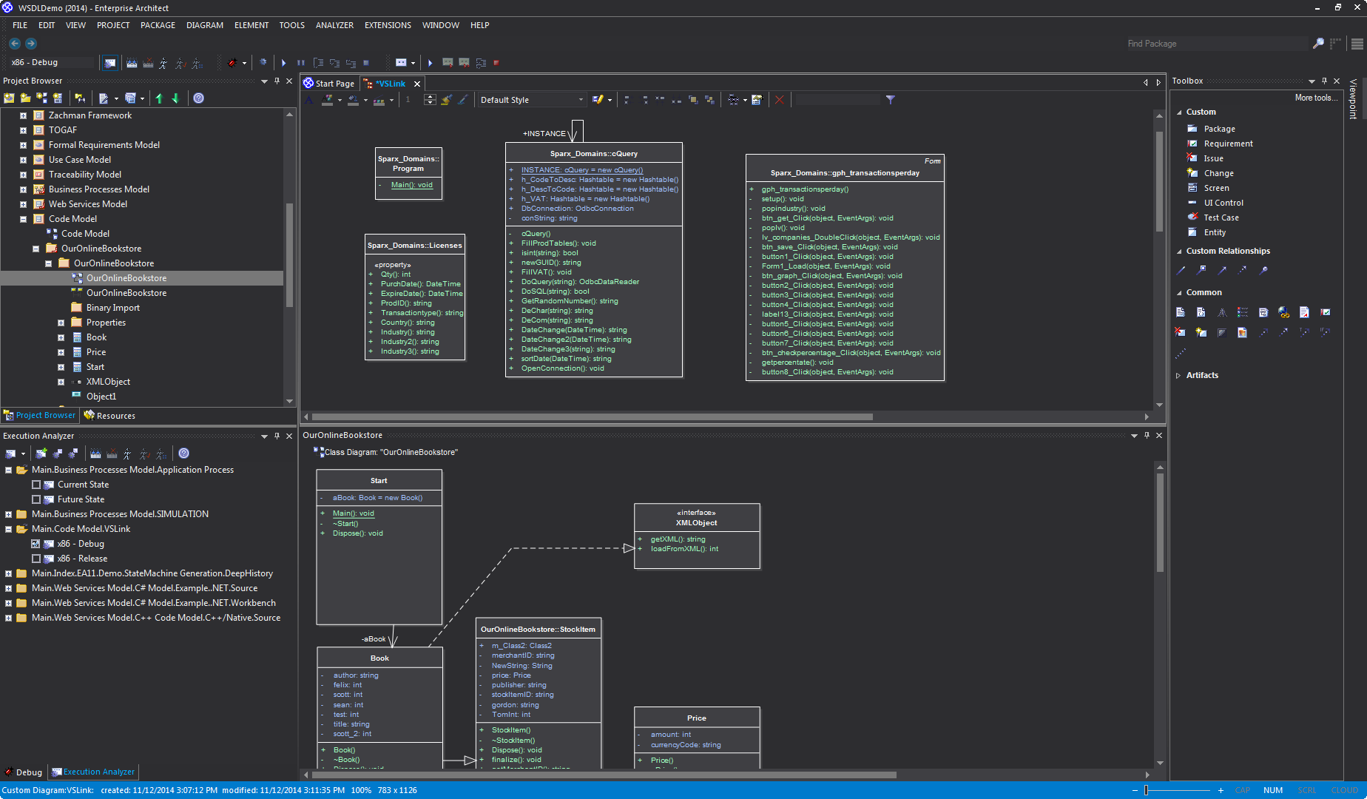
Task: Switch to the Resources tab
Action: (x=109, y=416)
